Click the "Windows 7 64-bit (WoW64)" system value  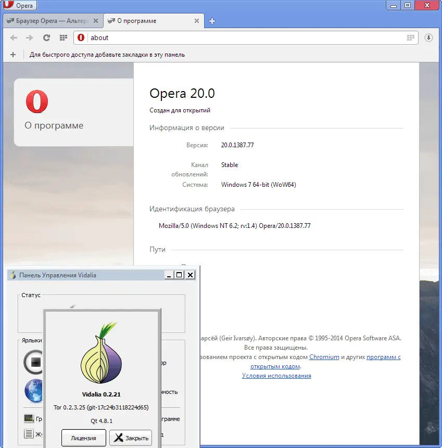(x=258, y=185)
